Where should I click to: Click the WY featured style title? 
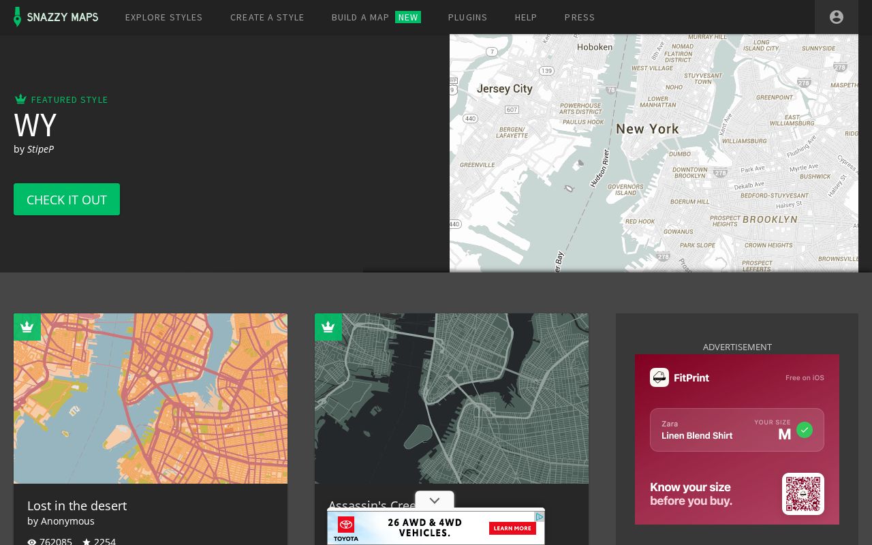35,125
